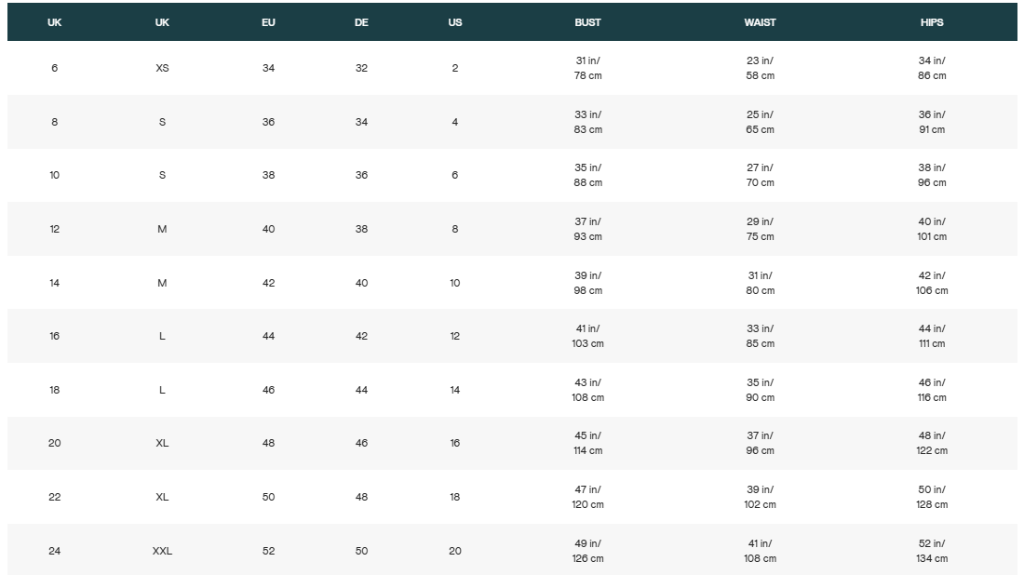Click hips measurement 52 in/134 cm
Viewport: 1024px width, 575px height.
pos(931,551)
